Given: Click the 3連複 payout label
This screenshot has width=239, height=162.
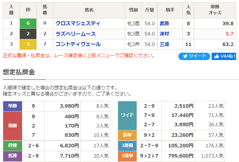Looking at the screenshot, I should tap(127, 145).
